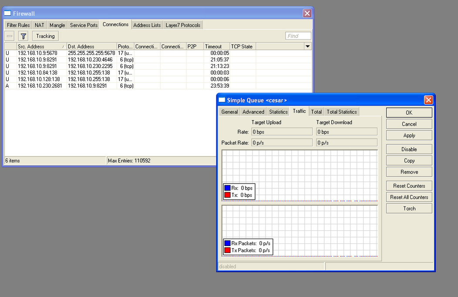The image size is (458, 297).
Task: Switch to the Filter Rules tab
Action: tap(18, 25)
